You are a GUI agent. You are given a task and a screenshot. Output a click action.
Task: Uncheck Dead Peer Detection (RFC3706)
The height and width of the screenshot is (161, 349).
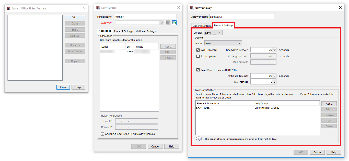(x=198, y=70)
